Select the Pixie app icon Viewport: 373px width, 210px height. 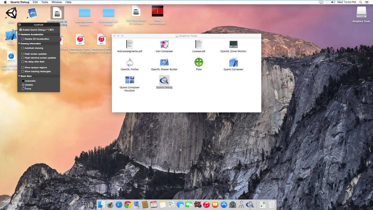point(199,62)
